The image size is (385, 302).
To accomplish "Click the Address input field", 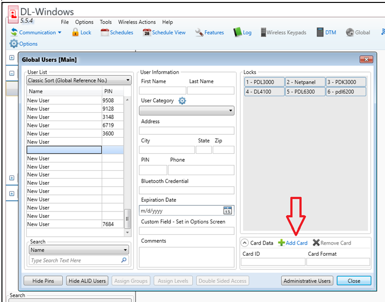I will (x=186, y=130).
